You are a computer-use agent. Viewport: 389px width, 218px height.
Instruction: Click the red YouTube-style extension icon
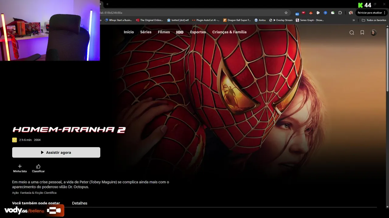pos(303,13)
